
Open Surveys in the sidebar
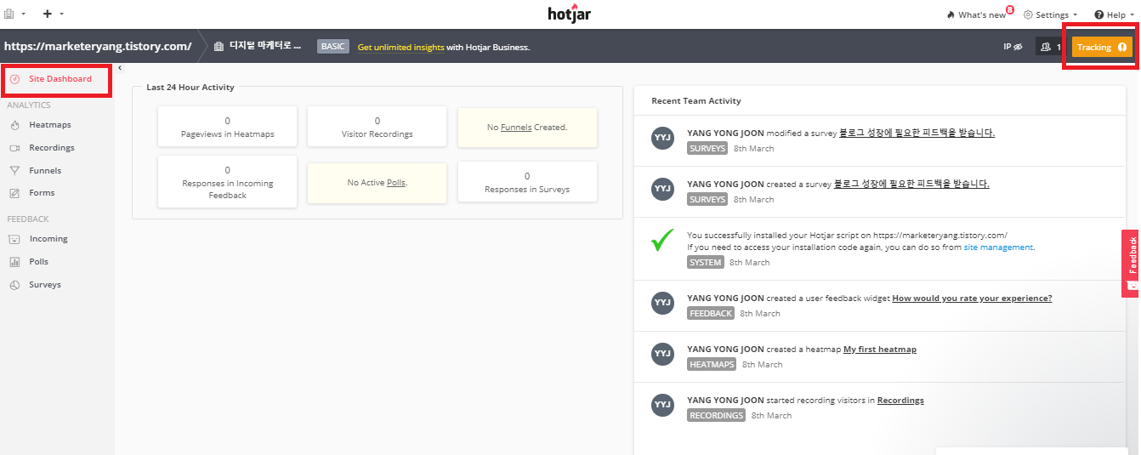(44, 285)
